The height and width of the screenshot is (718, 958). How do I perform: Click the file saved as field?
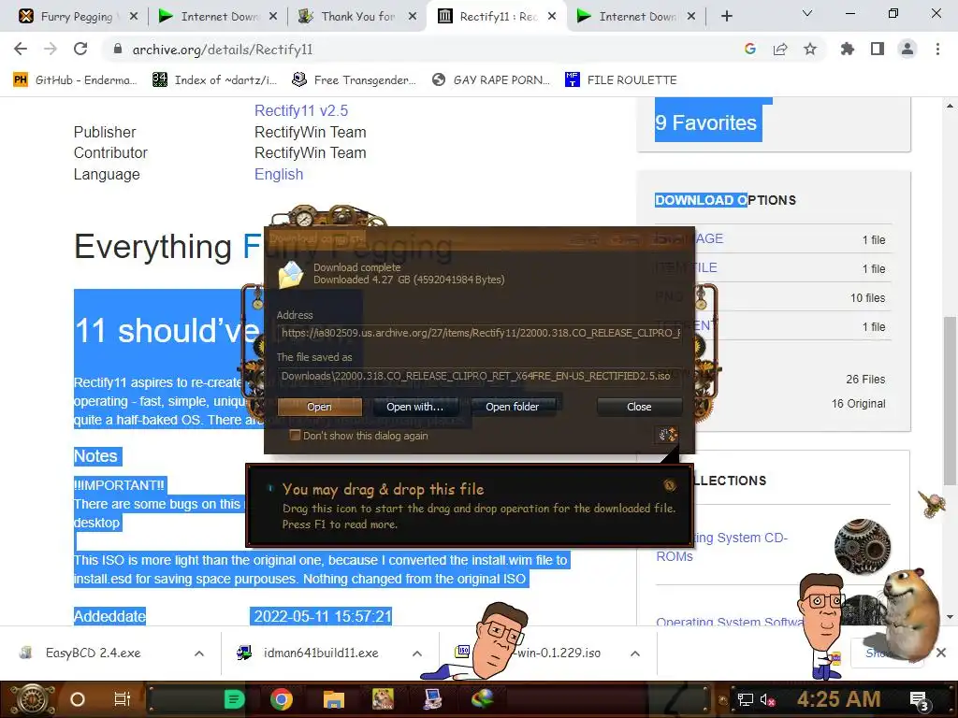[x=480, y=376]
